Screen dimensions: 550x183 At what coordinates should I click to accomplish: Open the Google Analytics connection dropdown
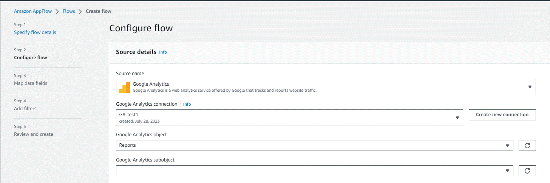(x=289, y=118)
